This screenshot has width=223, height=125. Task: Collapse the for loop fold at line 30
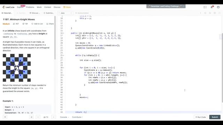(63, 68)
